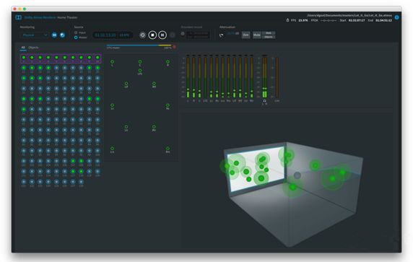Select object indicator 108
Screen dimensions: 413x262
[81, 161]
